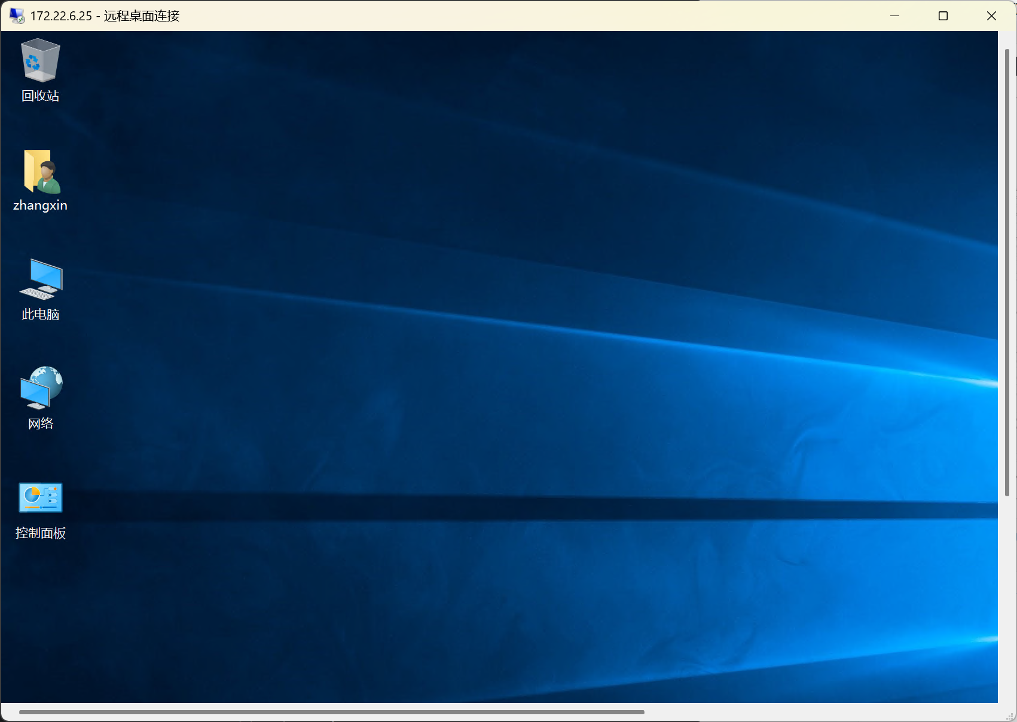Click vertical scrollbar track below the thumb

coord(1007,597)
